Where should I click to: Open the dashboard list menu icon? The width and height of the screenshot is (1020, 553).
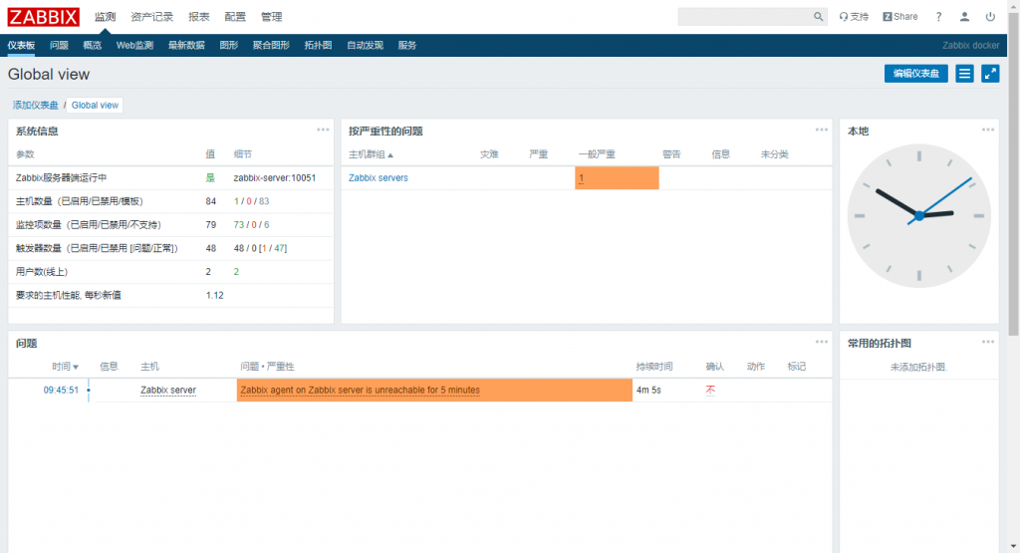click(x=964, y=74)
